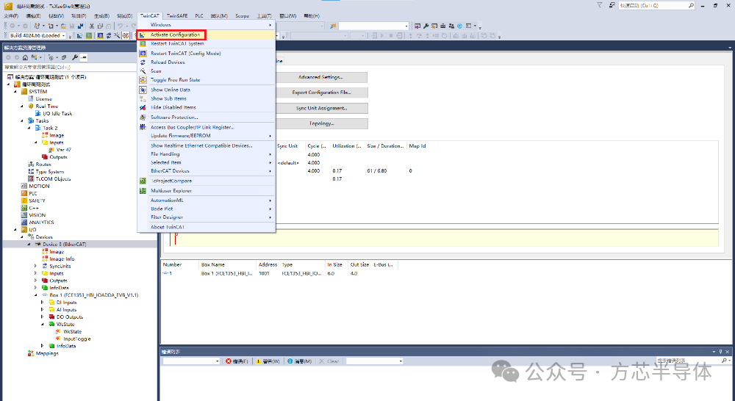Open the Windows submenu in the TwinCAT menu
The image size is (735, 401).
pos(206,25)
